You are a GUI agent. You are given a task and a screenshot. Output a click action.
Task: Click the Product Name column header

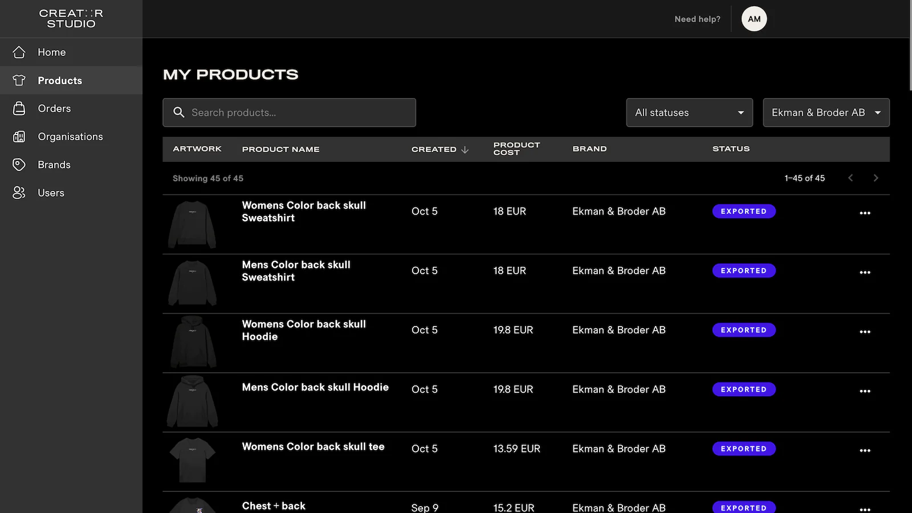[x=280, y=149]
